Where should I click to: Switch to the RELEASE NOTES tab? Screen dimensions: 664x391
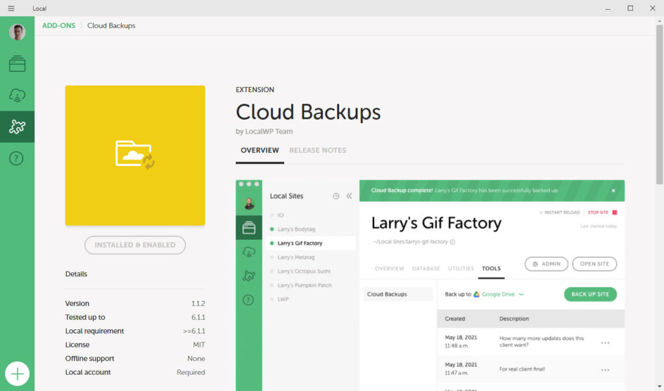tap(318, 150)
